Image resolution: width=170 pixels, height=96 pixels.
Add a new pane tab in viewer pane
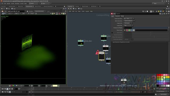pyautogui.click(x=56, y=6)
